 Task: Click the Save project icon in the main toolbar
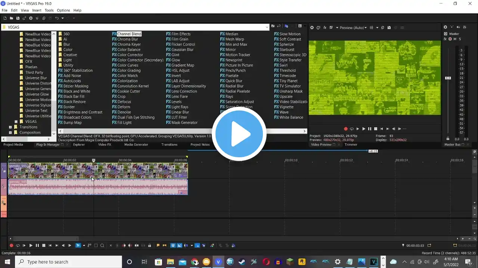[x=18, y=18]
